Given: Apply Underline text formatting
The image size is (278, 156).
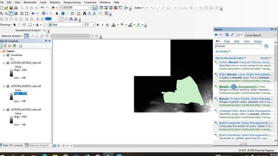Looking at the screenshot, I should coord(107,25).
